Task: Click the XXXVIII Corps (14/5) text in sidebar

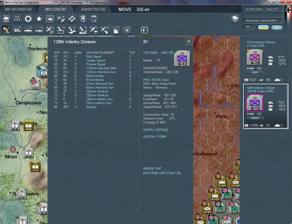Action: click(x=260, y=91)
